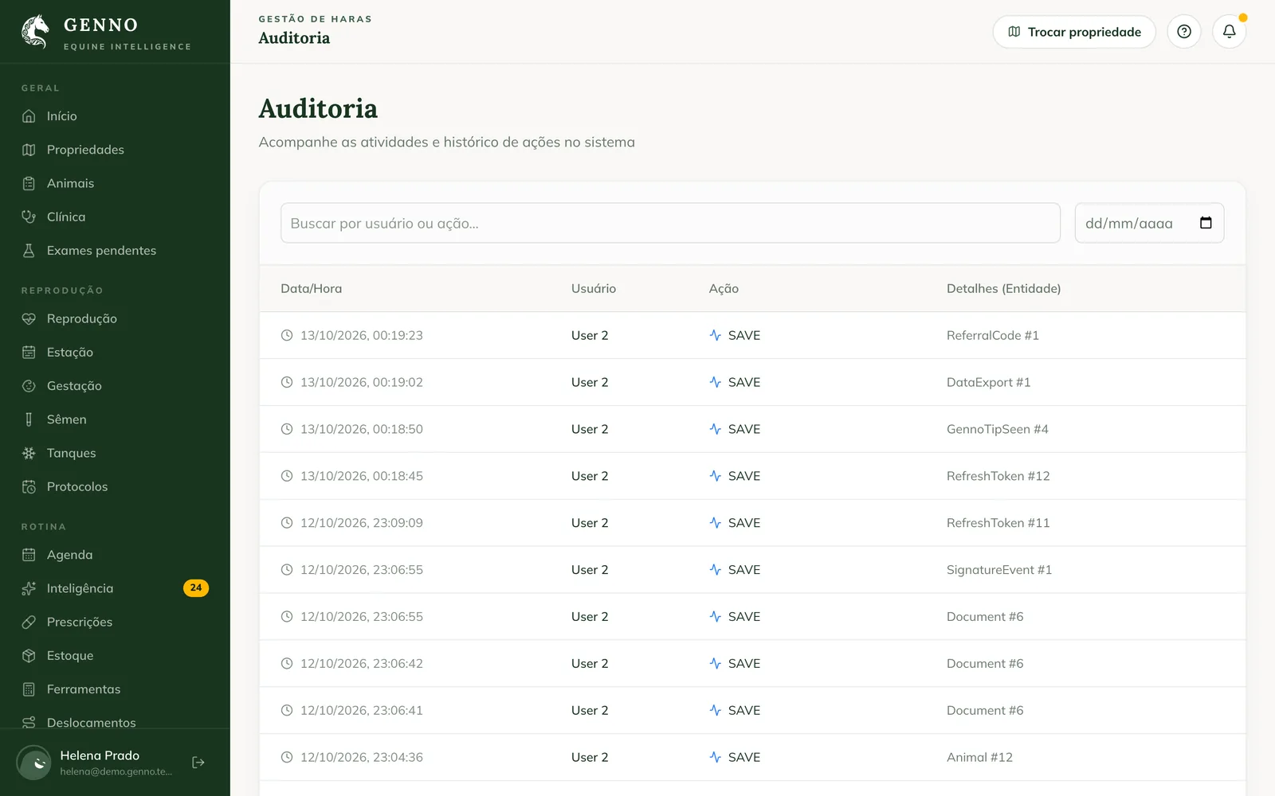This screenshot has height=796, width=1275.
Task: Click the Agenda calendar icon
Action: (x=29, y=555)
